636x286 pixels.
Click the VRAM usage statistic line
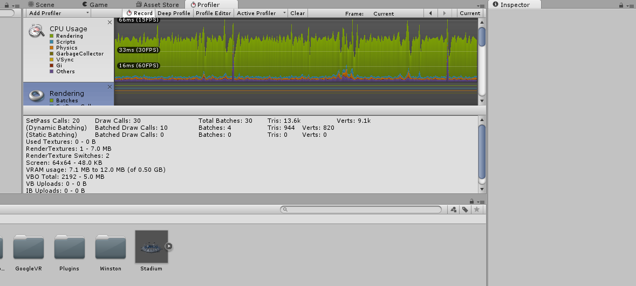[x=95, y=170]
